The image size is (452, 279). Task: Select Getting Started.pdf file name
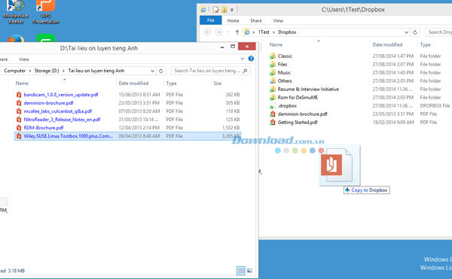point(298,123)
